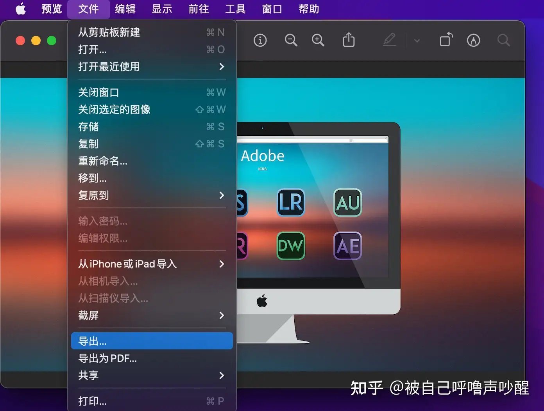Open the 窗口 menu
Viewport: 544px width, 411px height.
coord(272,9)
